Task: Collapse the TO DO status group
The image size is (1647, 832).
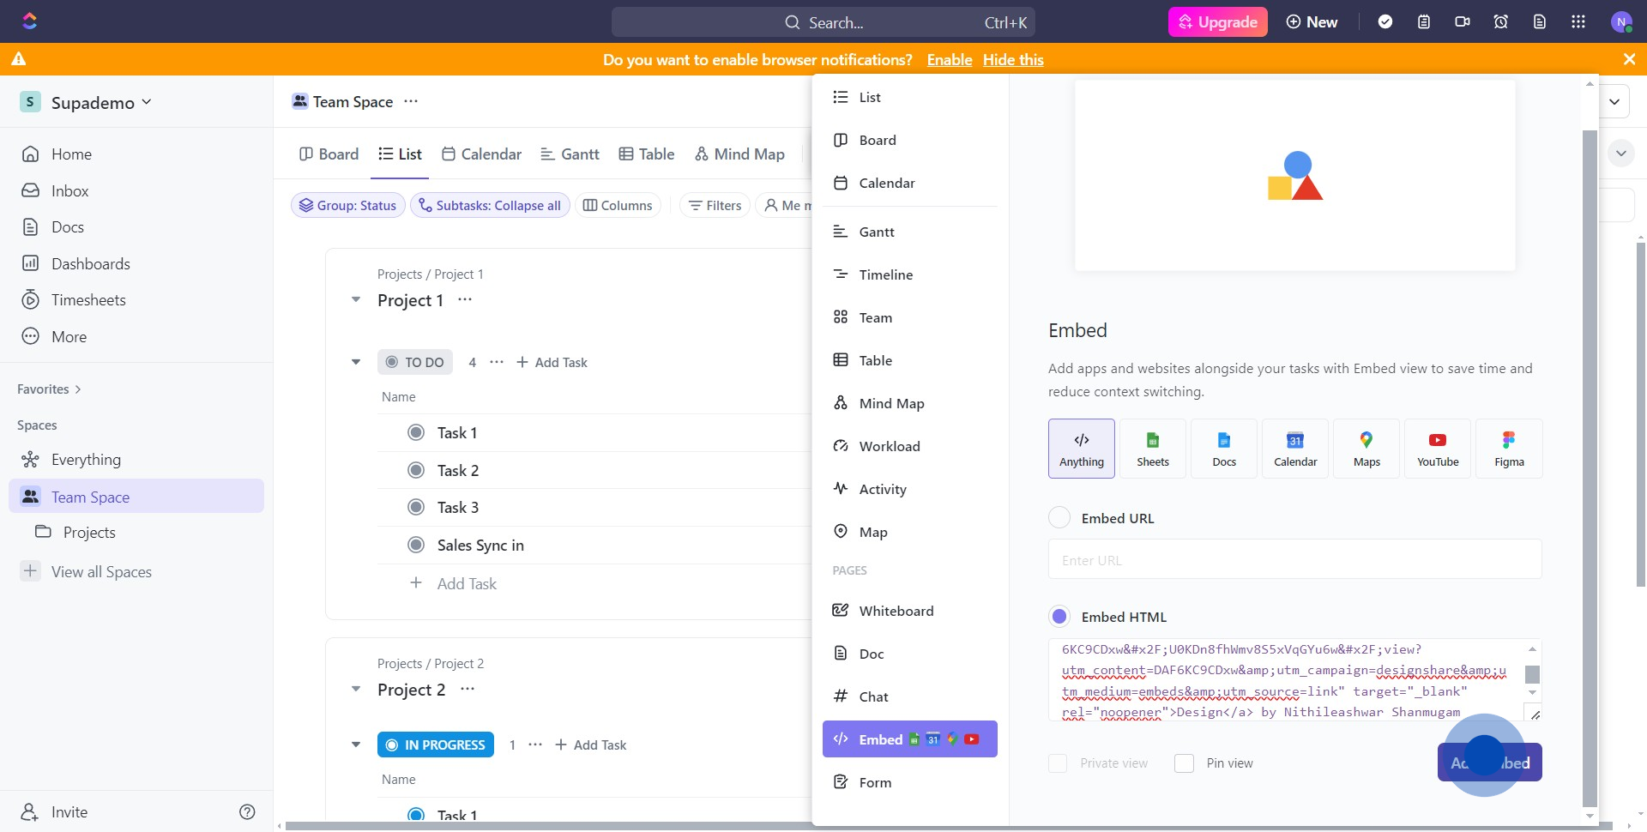Action: (356, 362)
